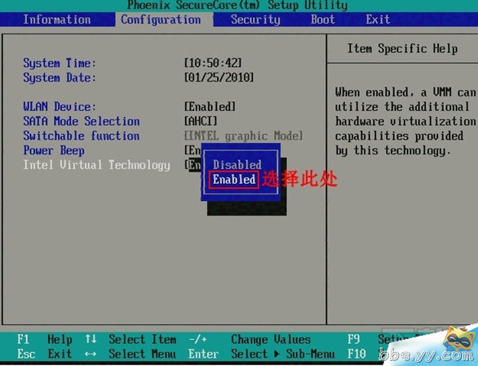Go to the Exit tab
478x366 pixels.
tap(378, 20)
